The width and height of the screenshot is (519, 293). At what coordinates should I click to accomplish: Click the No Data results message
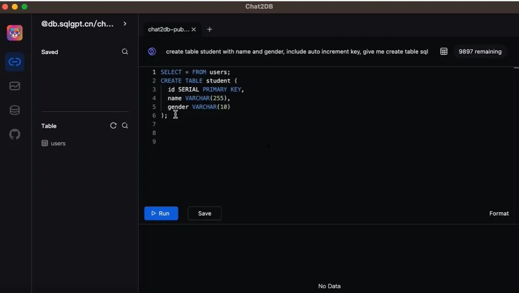click(329, 286)
